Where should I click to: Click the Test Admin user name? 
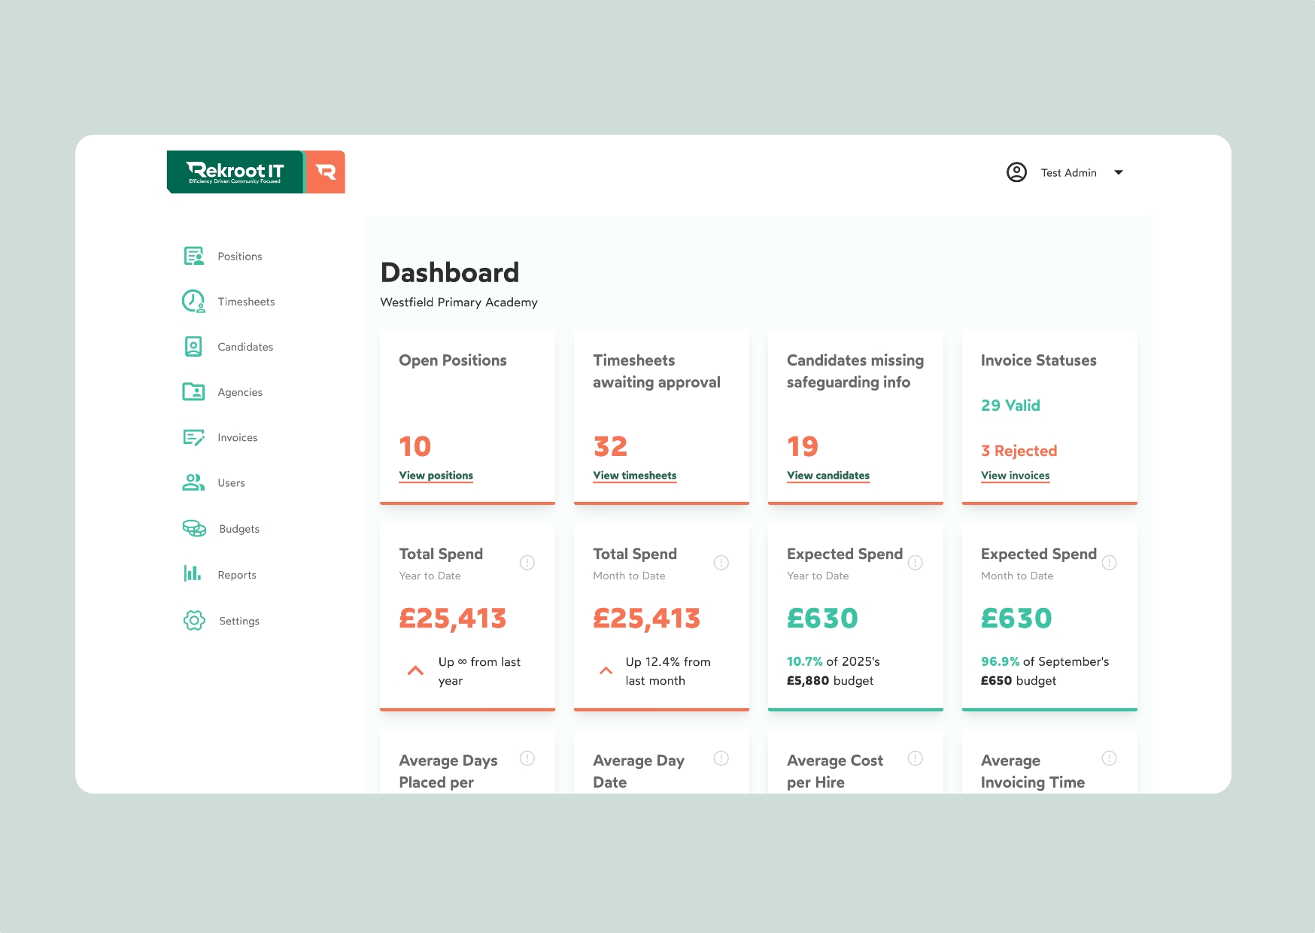1069,173
